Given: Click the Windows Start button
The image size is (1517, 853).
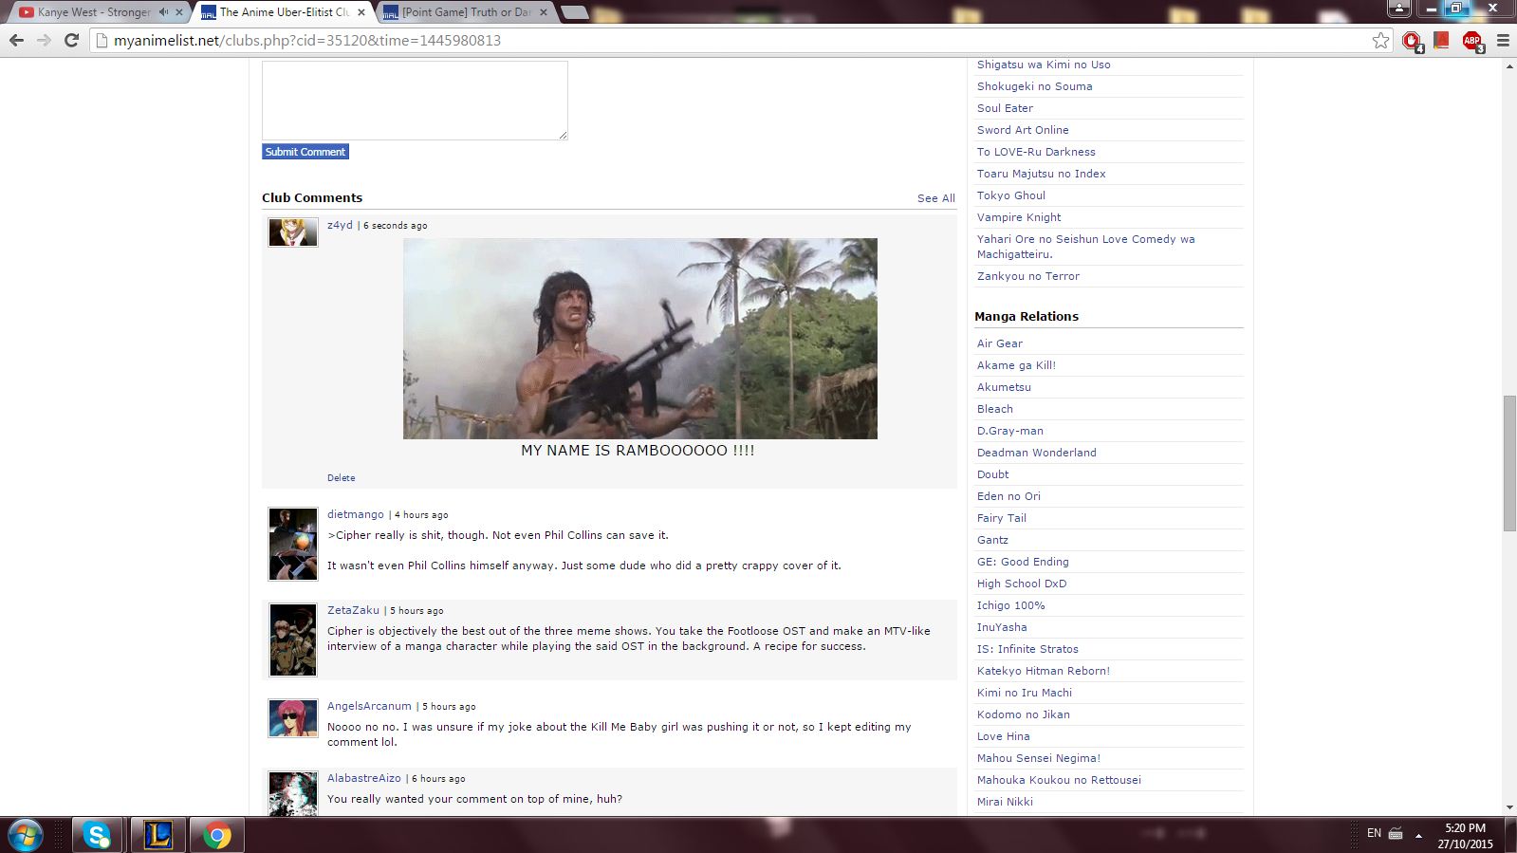Looking at the screenshot, I should click(26, 835).
